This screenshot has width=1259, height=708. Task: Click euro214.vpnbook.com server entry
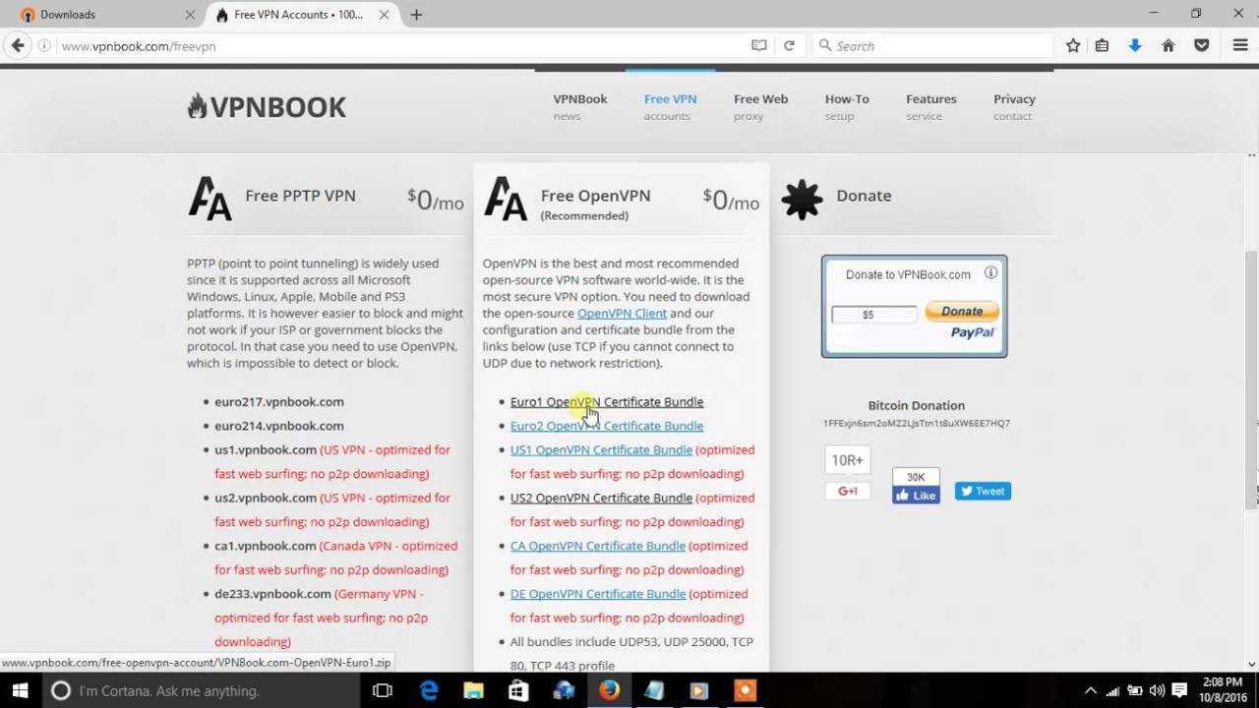tap(279, 426)
